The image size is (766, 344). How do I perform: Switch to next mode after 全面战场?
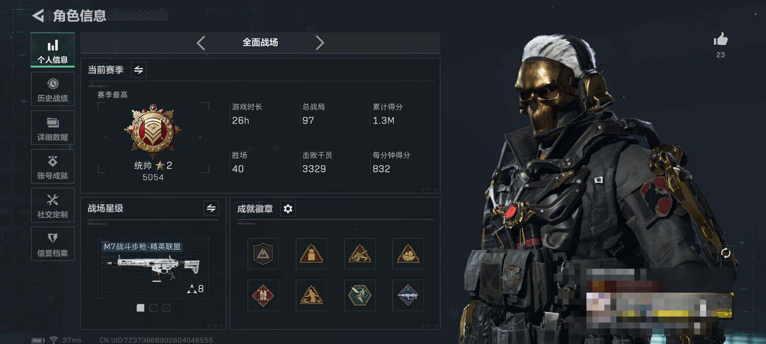[320, 43]
